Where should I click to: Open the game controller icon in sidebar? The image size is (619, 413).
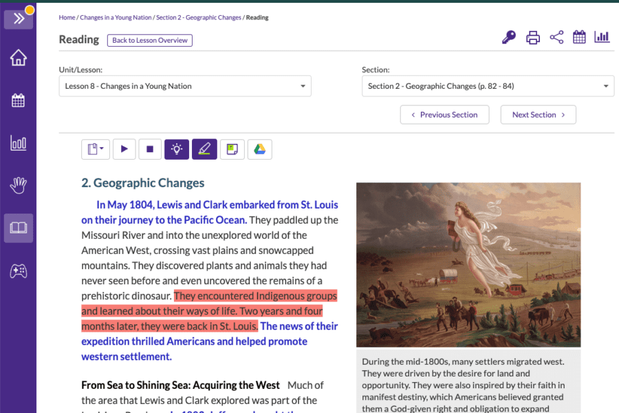[19, 271]
